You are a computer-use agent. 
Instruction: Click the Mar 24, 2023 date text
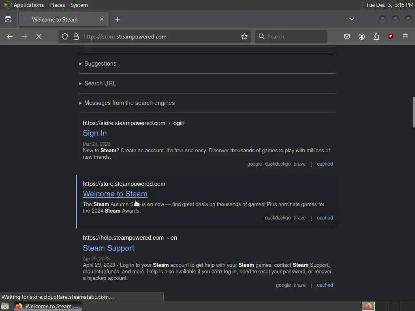pos(96,144)
